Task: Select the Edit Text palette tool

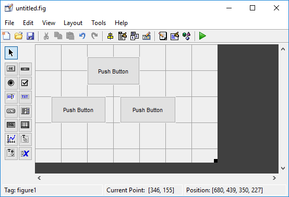Action: 11,97
